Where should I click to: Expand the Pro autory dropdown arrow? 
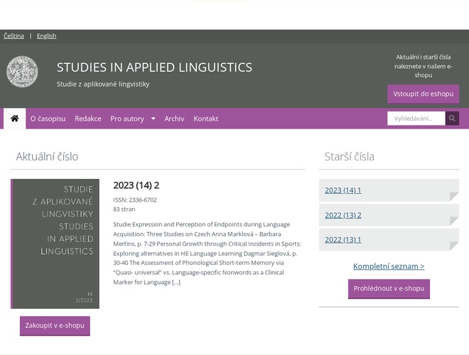pyautogui.click(x=153, y=119)
